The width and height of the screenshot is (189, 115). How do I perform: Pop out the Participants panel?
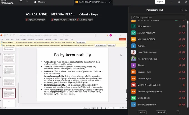(182, 10)
